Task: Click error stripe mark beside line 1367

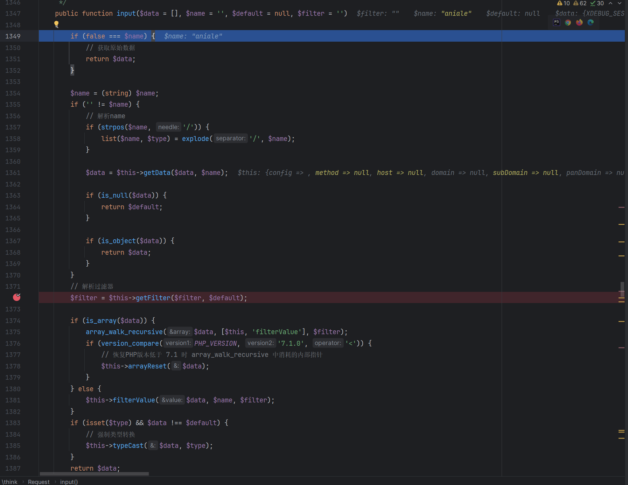Action: tap(622, 241)
